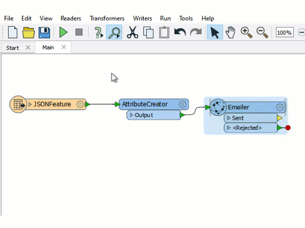Click the Emailer green input port
Image resolution: width=305 pixels, height=228 pixels.
(208, 107)
